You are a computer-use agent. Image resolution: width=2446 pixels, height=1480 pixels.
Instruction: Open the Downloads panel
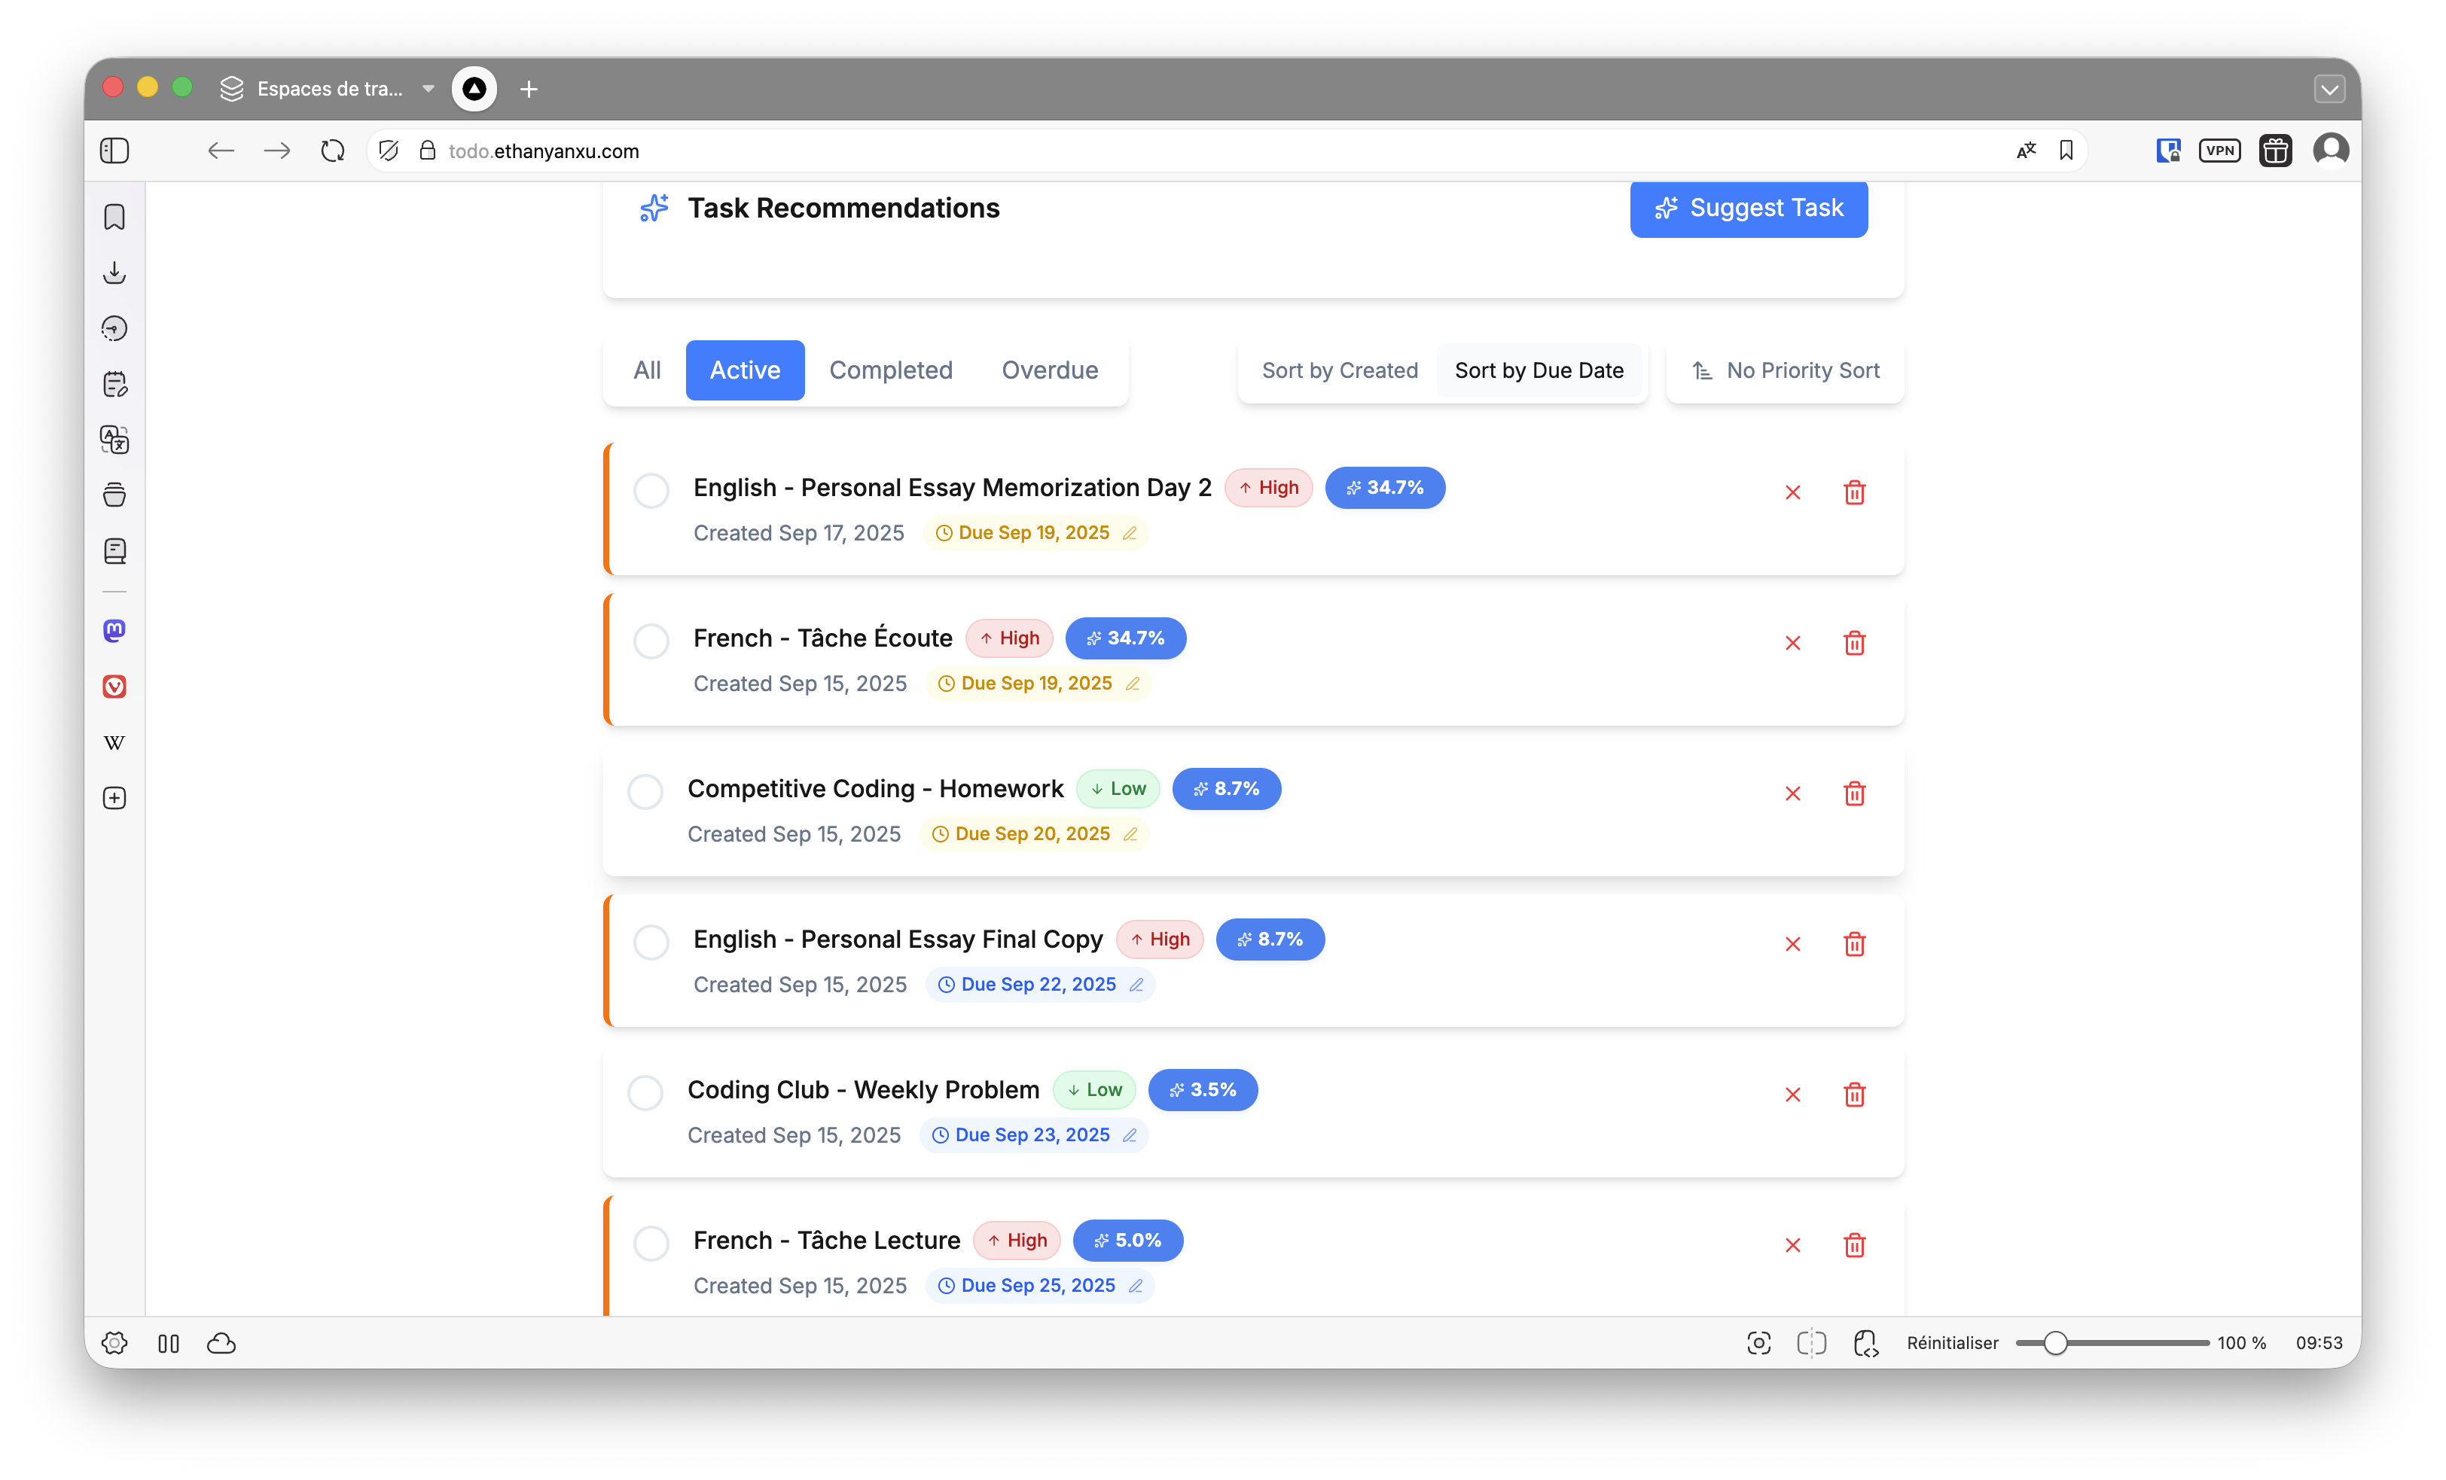(x=115, y=273)
